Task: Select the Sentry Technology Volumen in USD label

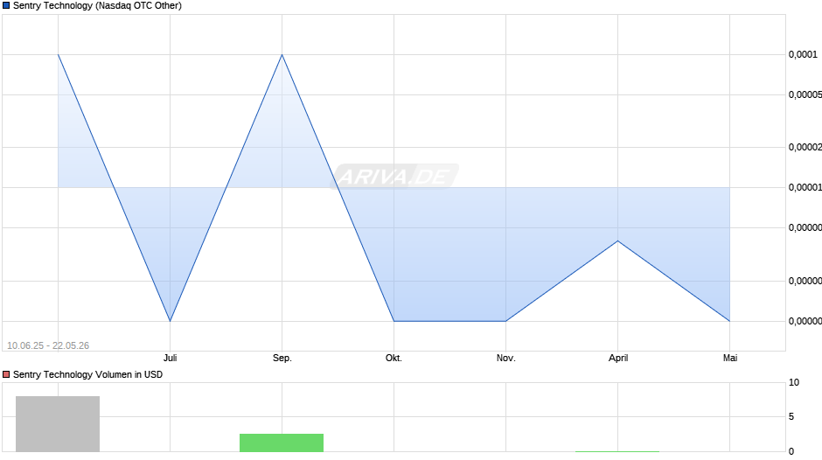Action: (x=87, y=374)
